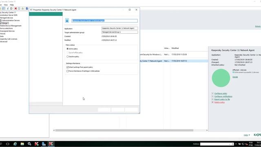Show hidden system tray icons chevron
This screenshot has width=261, height=147.
(x=236, y=144)
